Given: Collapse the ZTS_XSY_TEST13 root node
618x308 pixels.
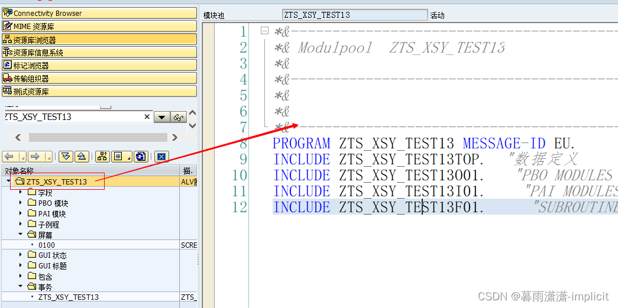Looking at the screenshot, I should pyautogui.click(x=9, y=181).
